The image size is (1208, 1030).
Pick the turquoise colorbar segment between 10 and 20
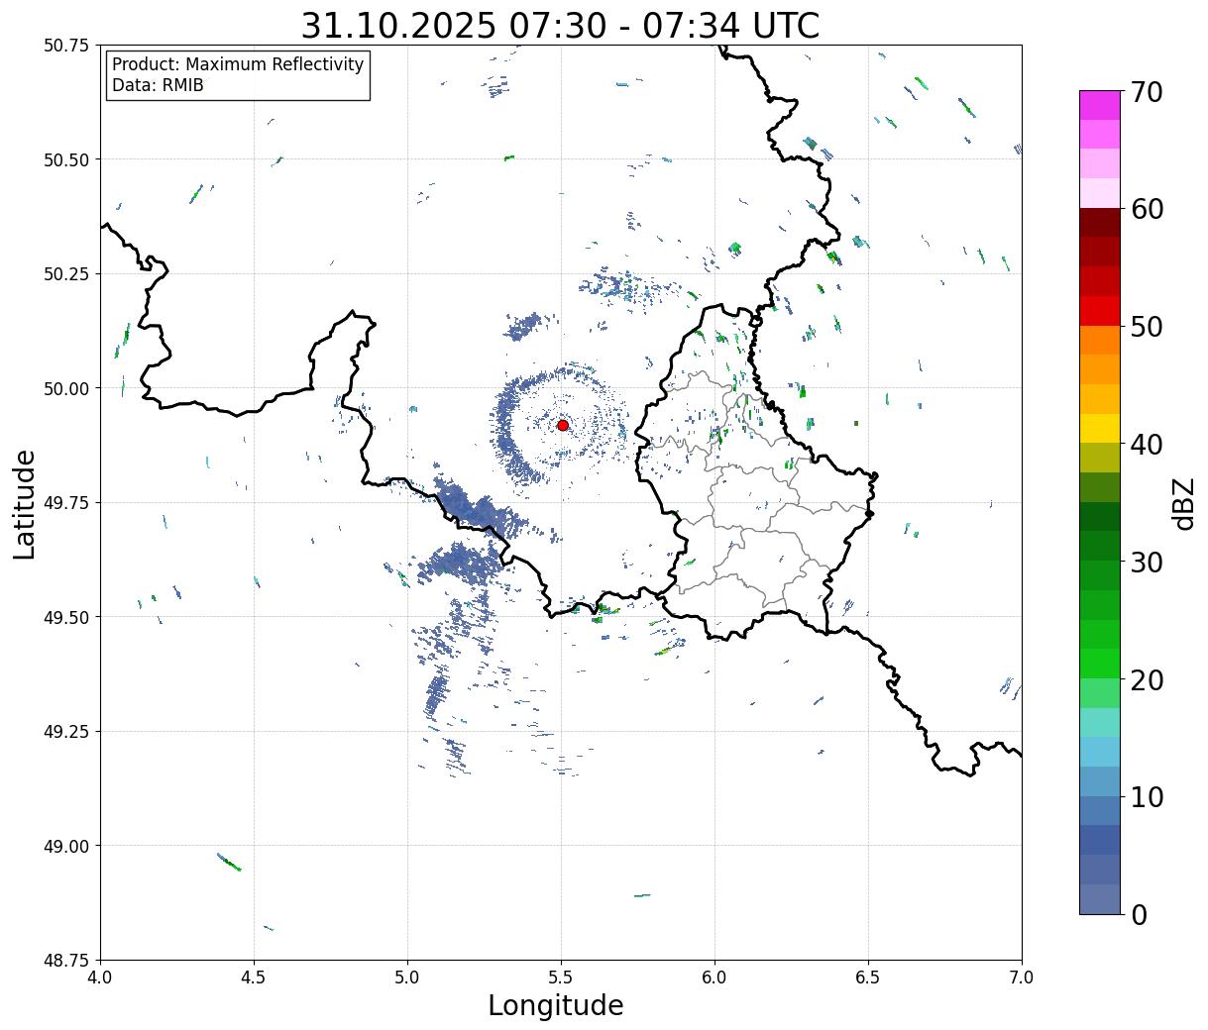(1100, 723)
